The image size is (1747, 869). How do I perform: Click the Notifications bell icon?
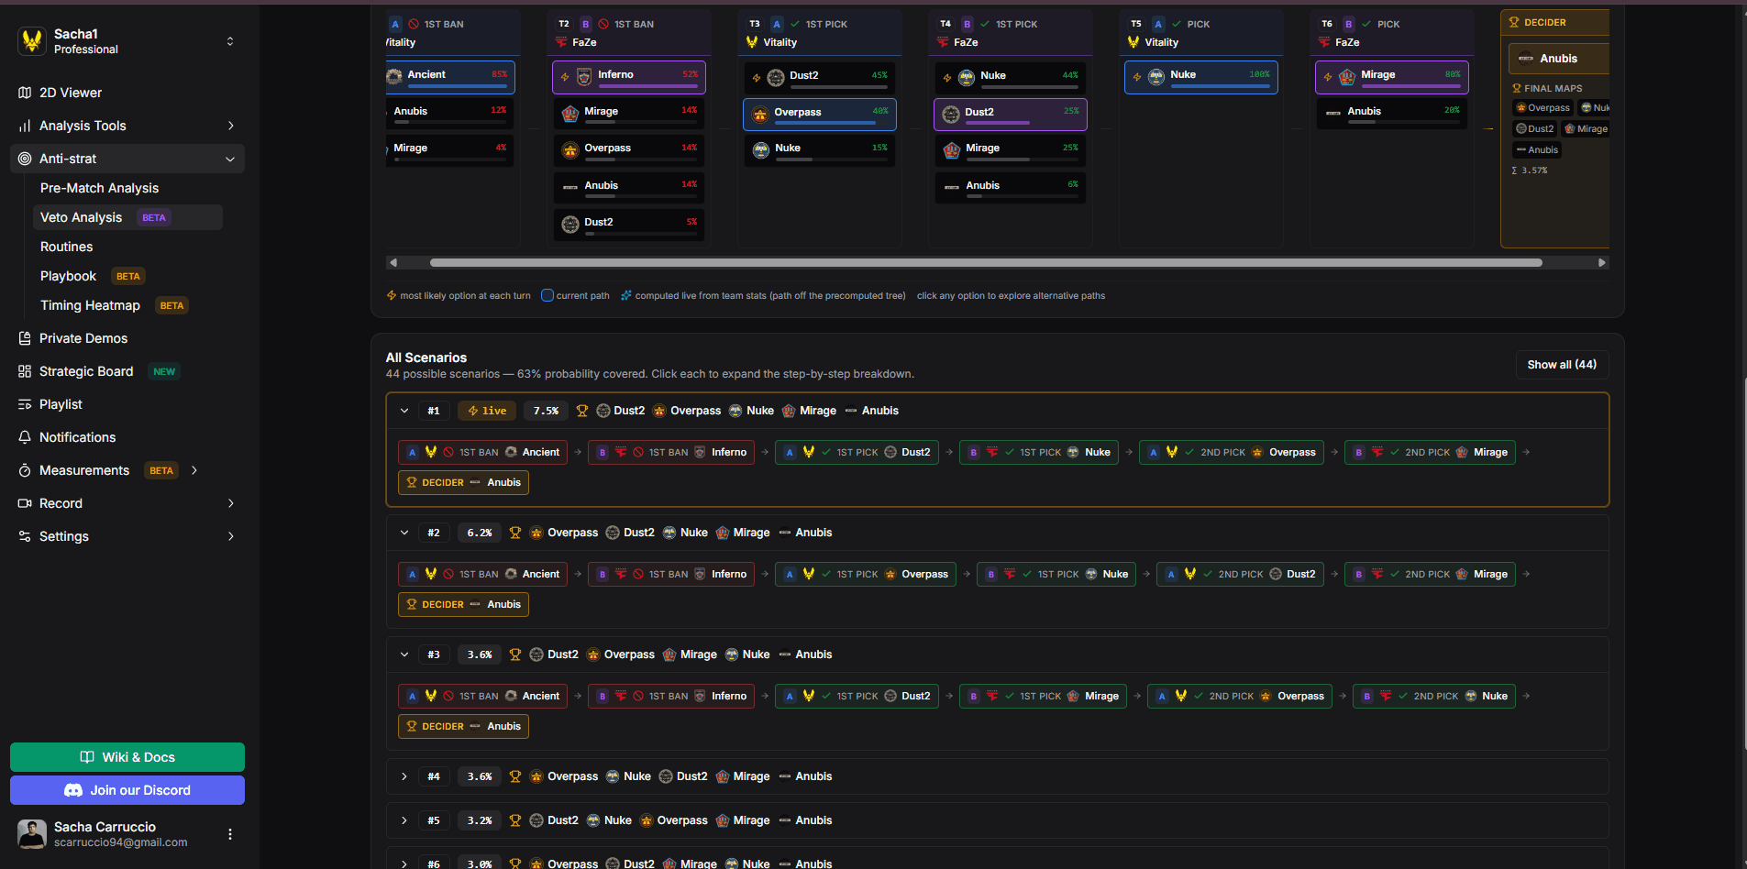click(25, 437)
